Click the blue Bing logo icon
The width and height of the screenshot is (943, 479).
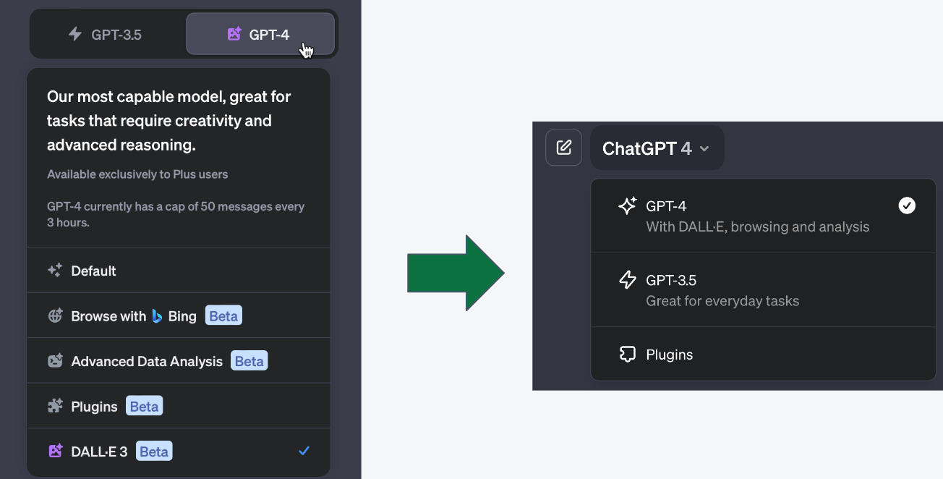click(x=157, y=316)
